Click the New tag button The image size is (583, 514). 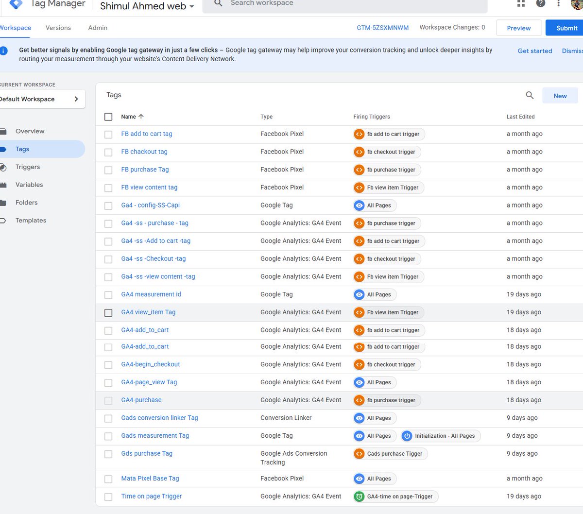point(560,96)
